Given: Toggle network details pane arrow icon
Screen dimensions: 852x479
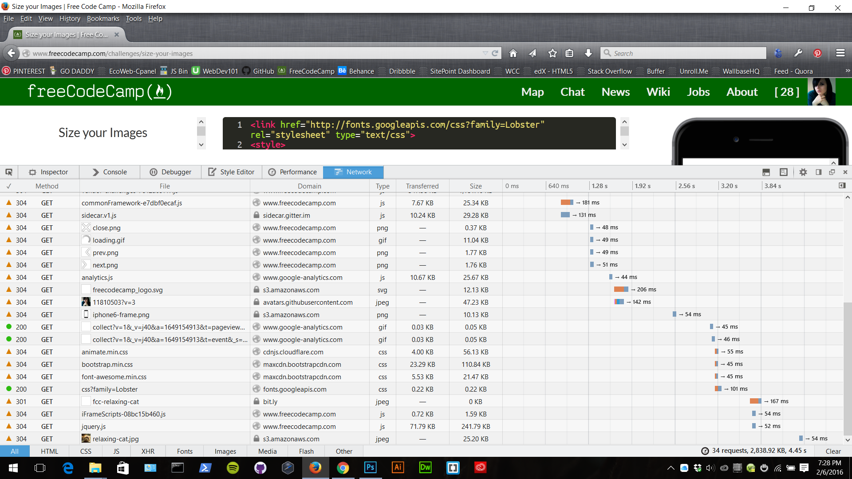Looking at the screenshot, I should [842, 185].
